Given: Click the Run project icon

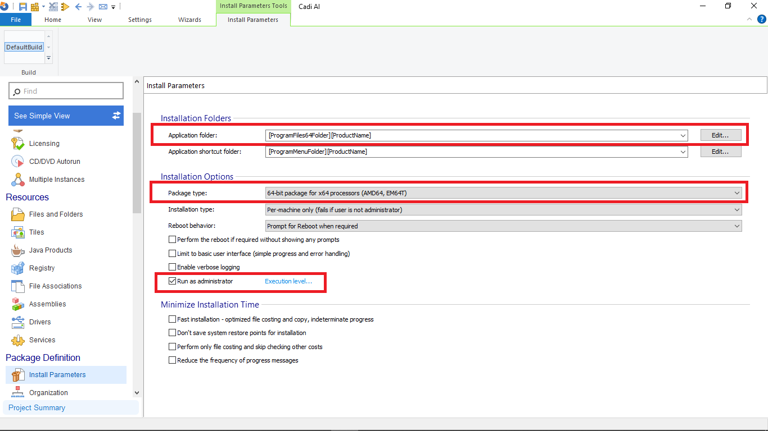Looking at the screenshot, I should click(x=65, y=7).
